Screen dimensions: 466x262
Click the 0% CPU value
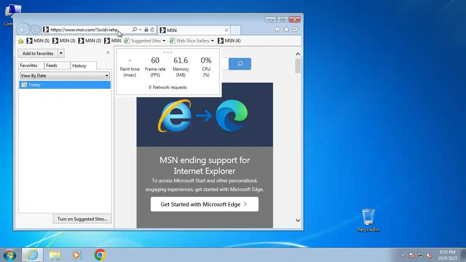[x=206, y=60]
